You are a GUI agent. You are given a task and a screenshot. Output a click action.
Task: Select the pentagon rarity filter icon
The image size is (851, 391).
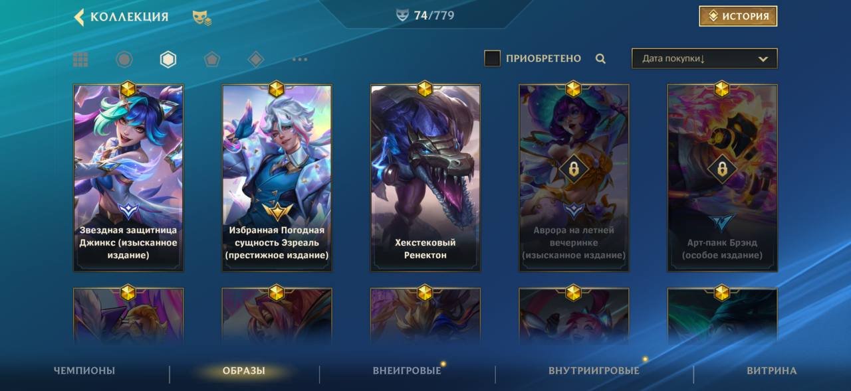[x=212, y=60]
